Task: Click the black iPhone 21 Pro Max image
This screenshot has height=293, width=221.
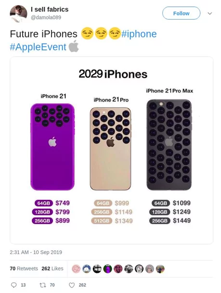Action: click(169, 145)
